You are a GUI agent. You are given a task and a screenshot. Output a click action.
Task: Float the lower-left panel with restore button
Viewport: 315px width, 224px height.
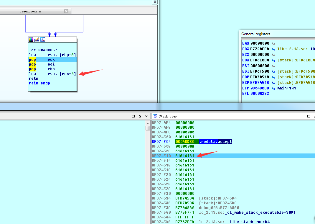(140, 116)
